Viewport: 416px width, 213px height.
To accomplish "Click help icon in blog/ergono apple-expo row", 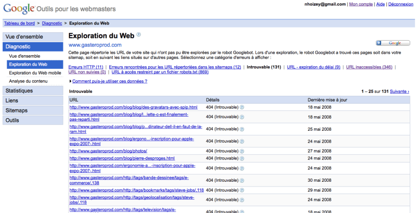I will [x=242, y=141].
